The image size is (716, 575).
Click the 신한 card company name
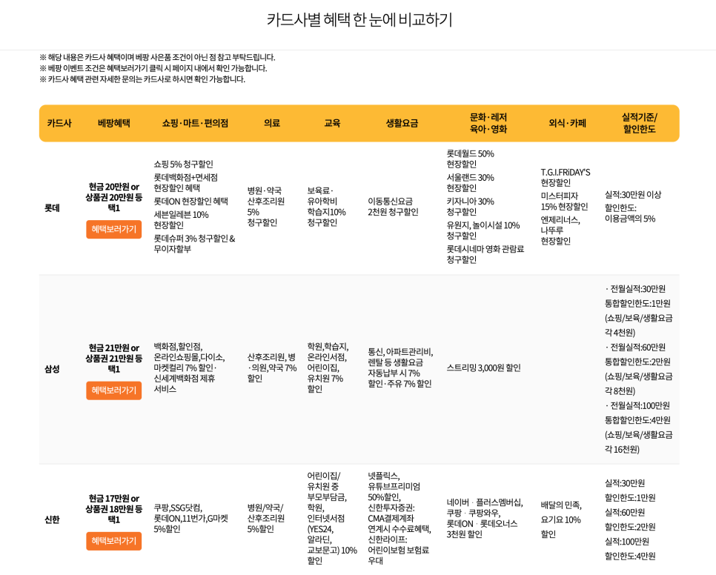pyautogui.click(x=52, y=519)
